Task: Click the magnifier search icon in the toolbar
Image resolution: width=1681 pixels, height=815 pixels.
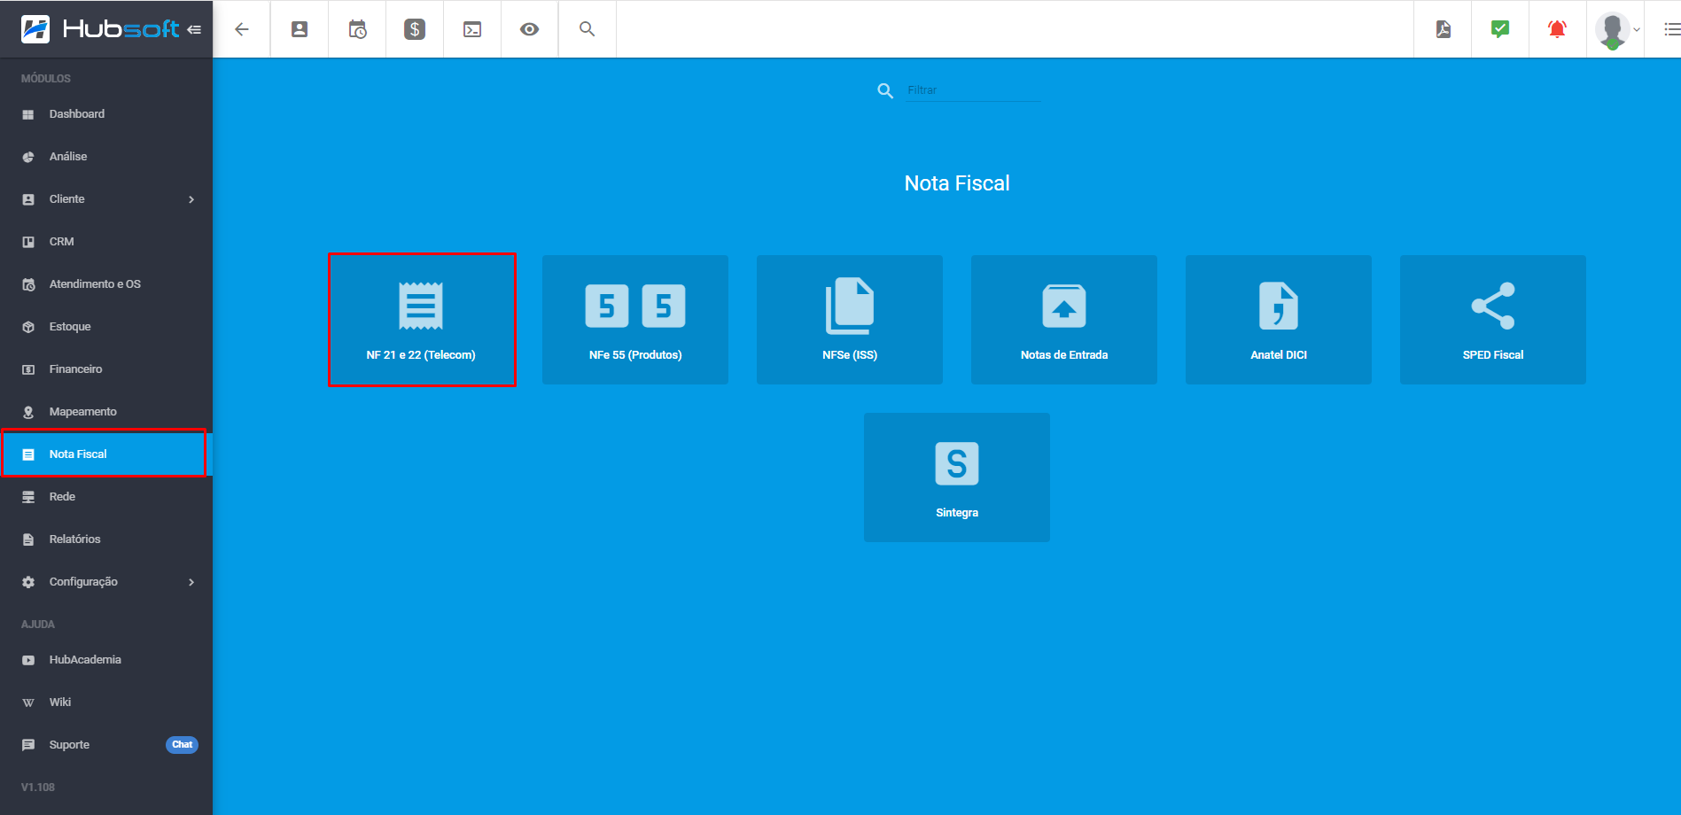Action: tap(587, 29)
